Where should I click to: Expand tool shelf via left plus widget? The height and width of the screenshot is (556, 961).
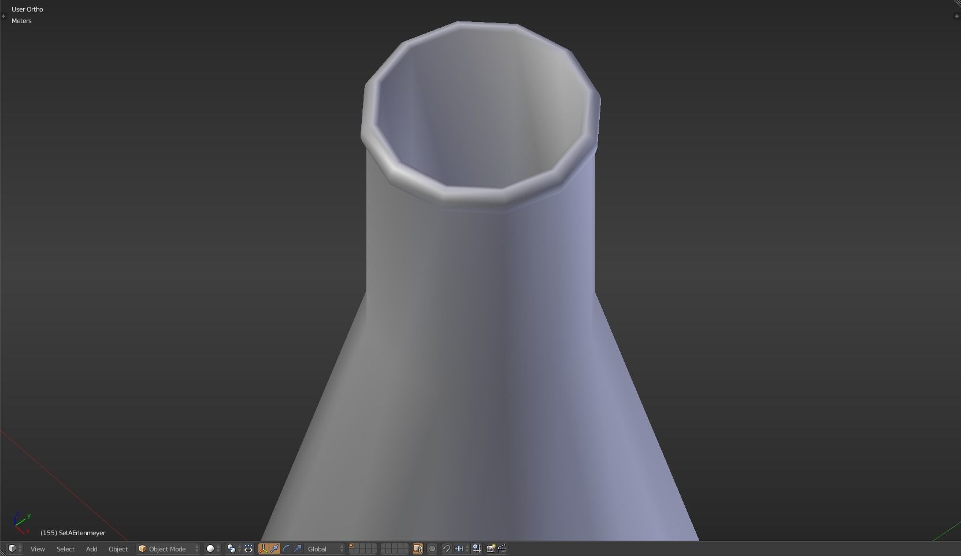[x=3, y=16]
